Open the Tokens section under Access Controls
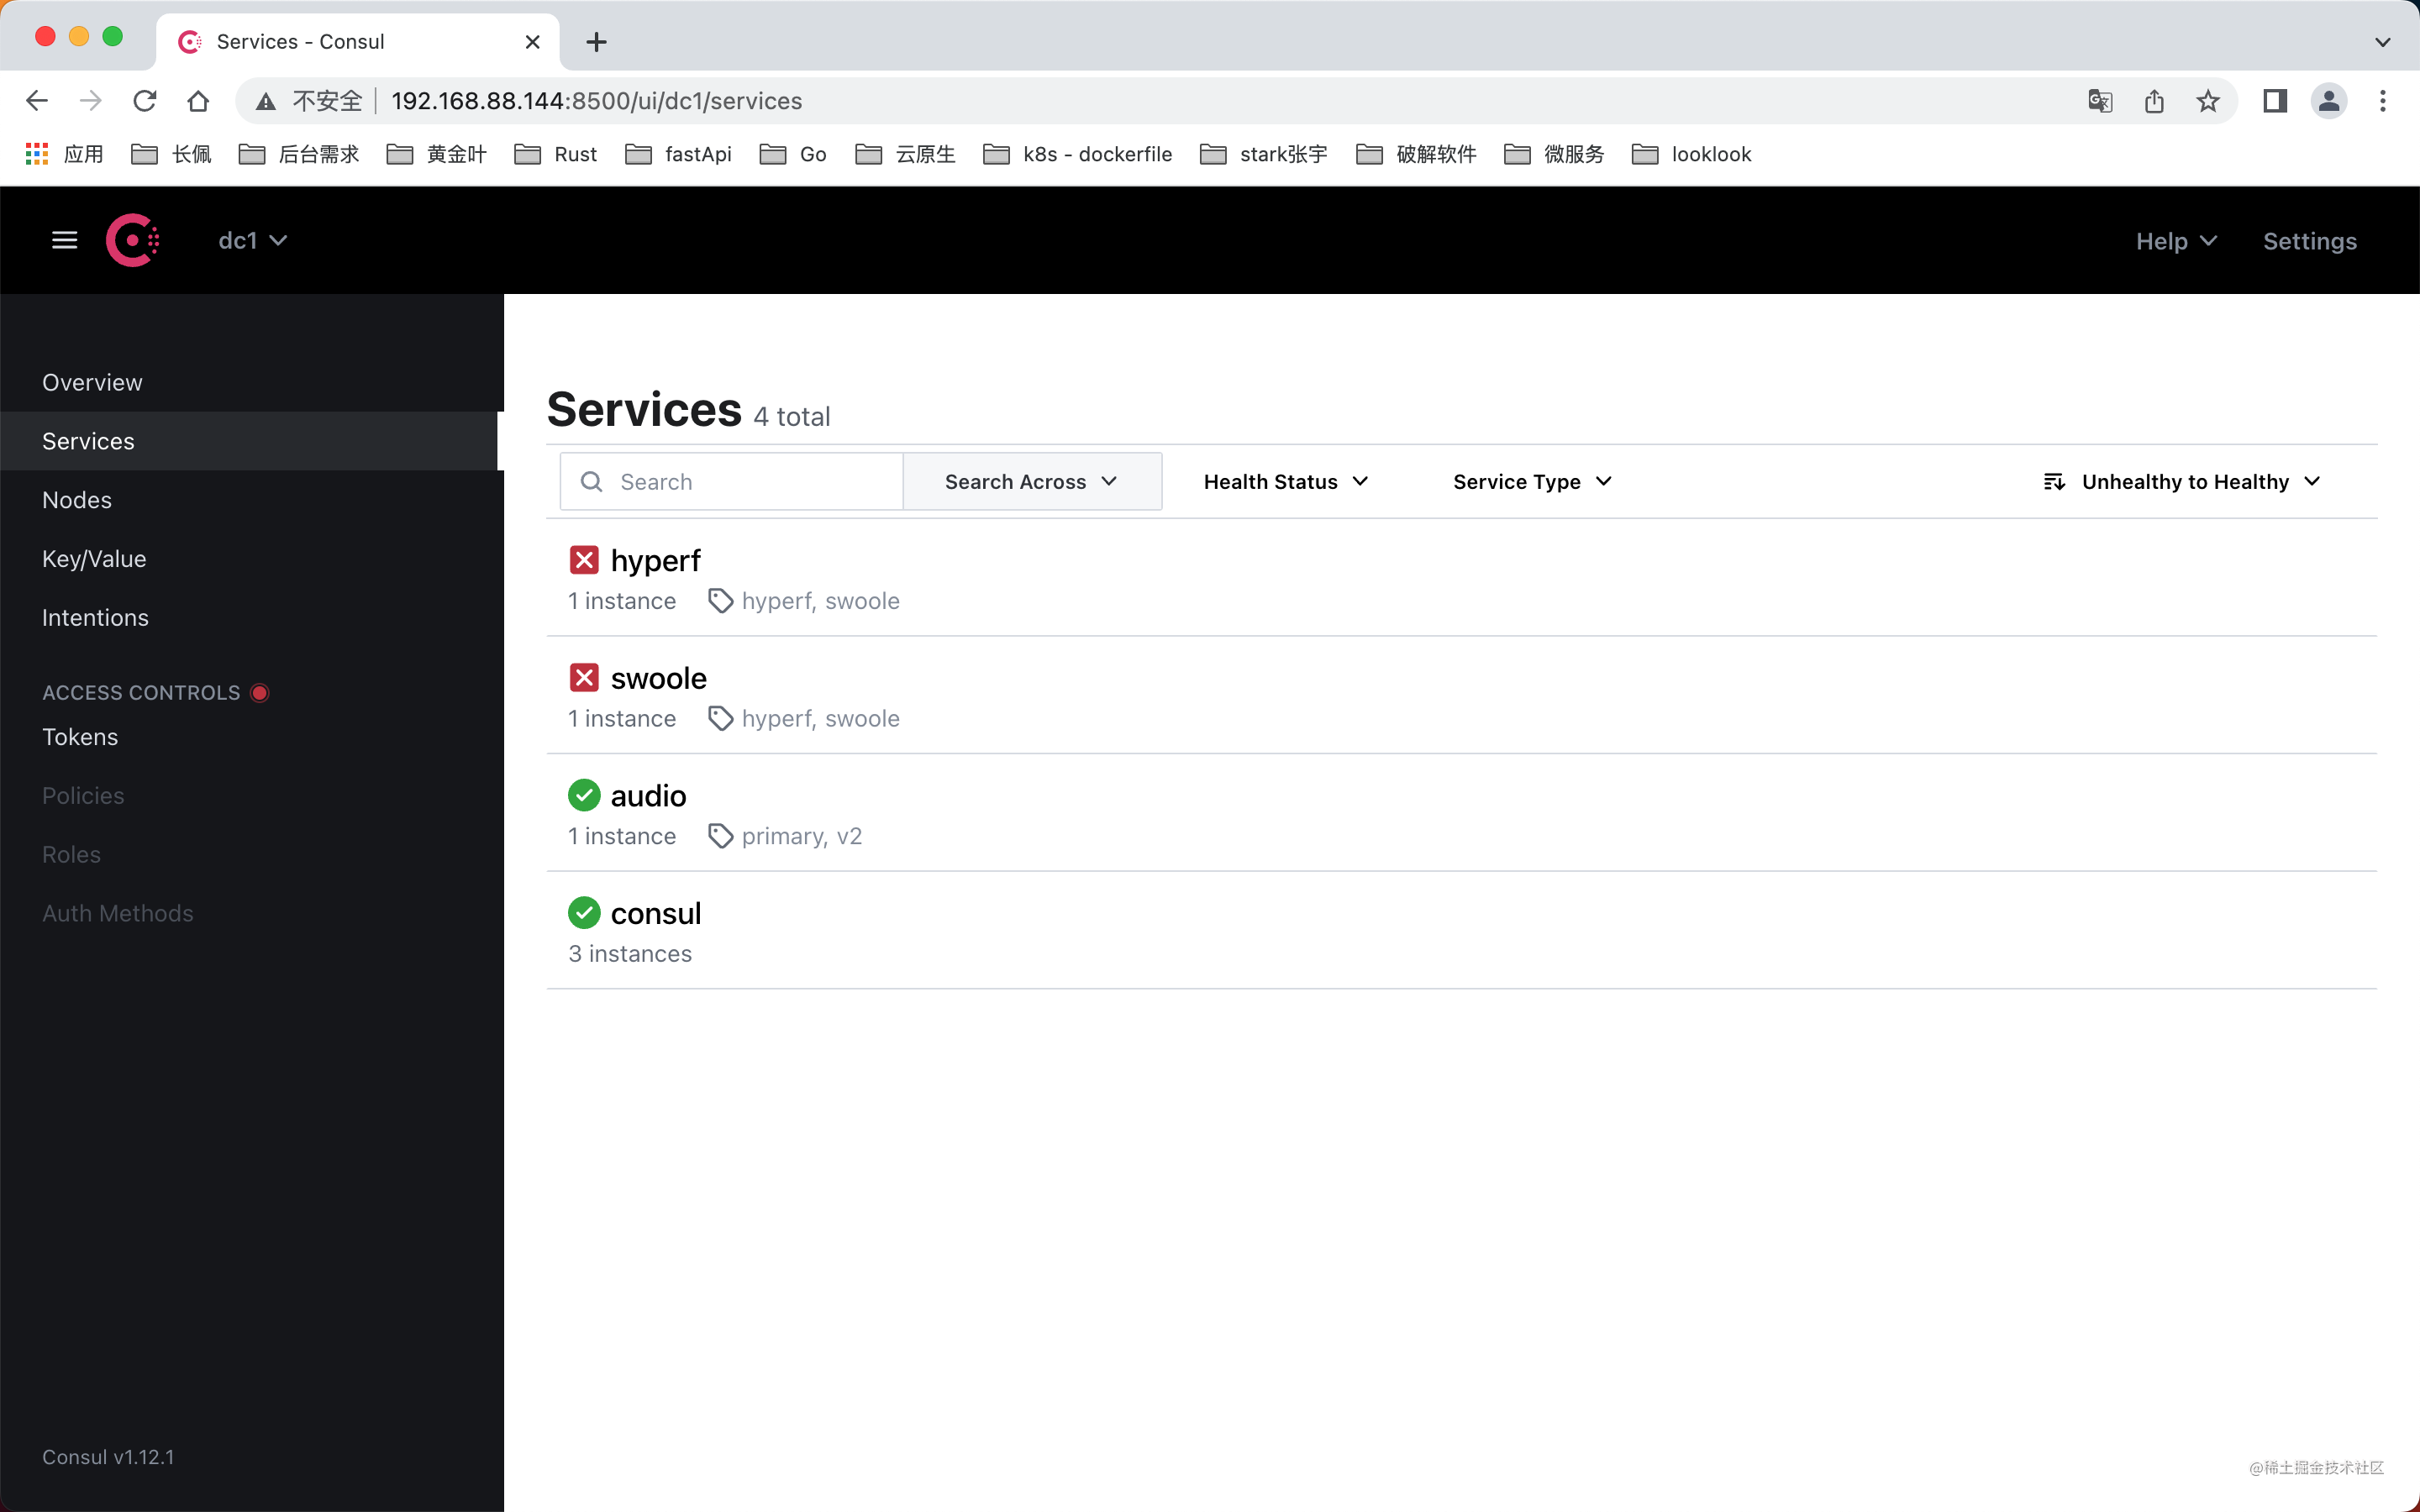 80,735
